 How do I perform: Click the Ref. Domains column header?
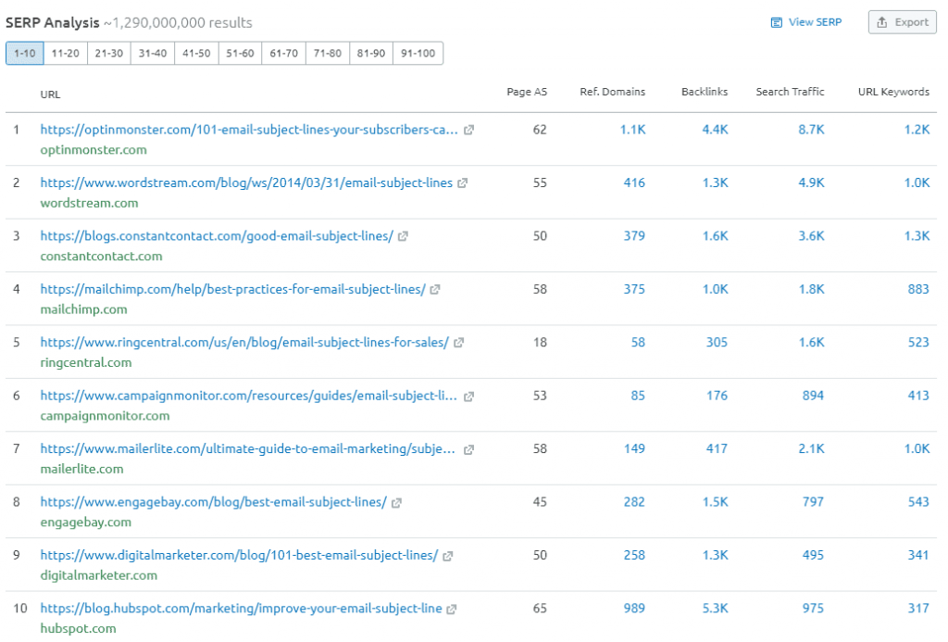(613, 92)
